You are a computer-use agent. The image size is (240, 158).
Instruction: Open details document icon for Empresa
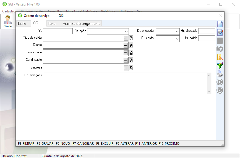click(131, 68)
